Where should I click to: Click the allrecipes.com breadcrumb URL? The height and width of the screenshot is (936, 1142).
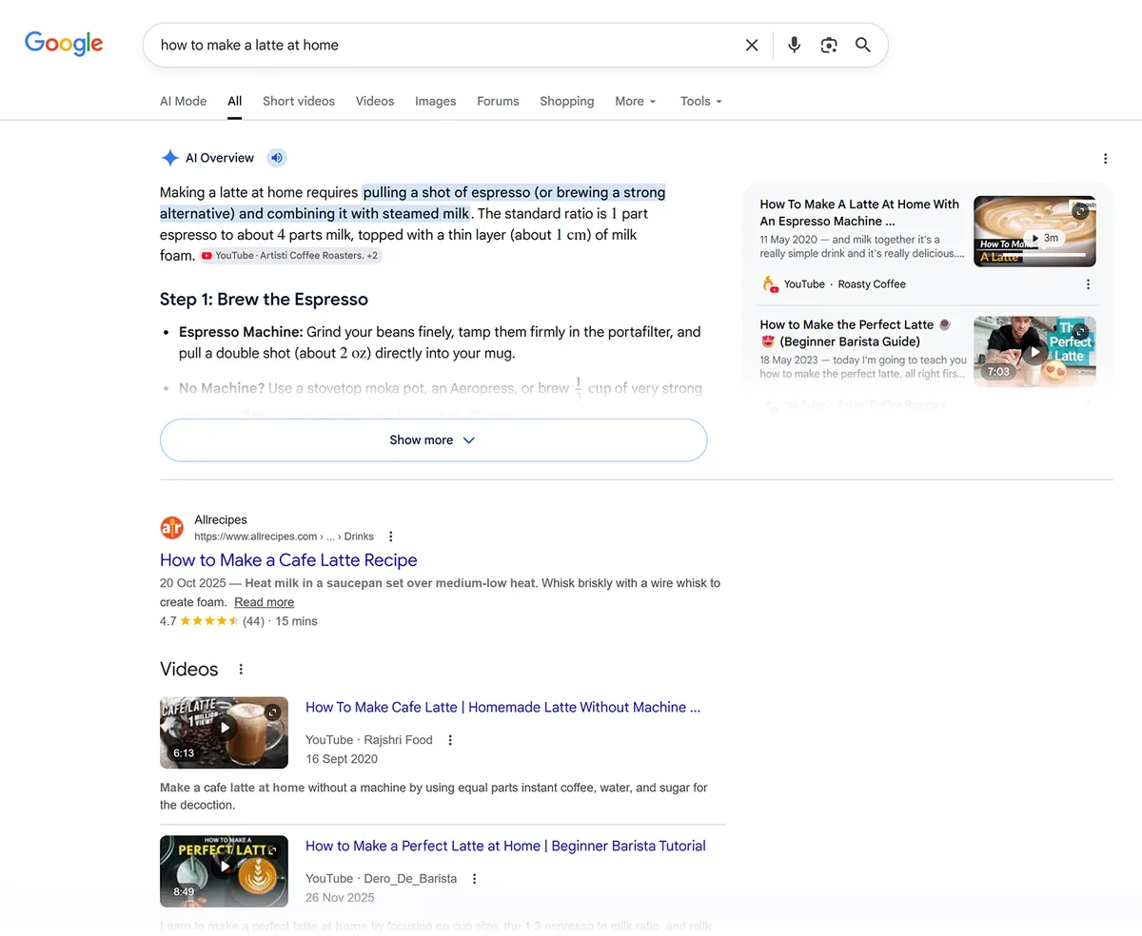[x=284, y=536]
